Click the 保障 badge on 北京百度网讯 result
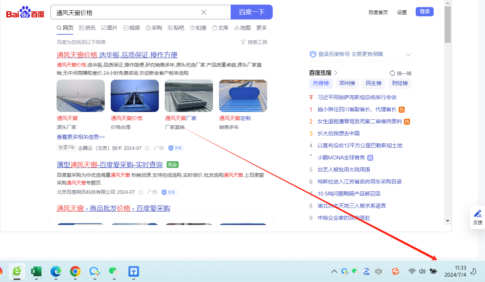The image size is (485, 282). click(x=169, y=192)
